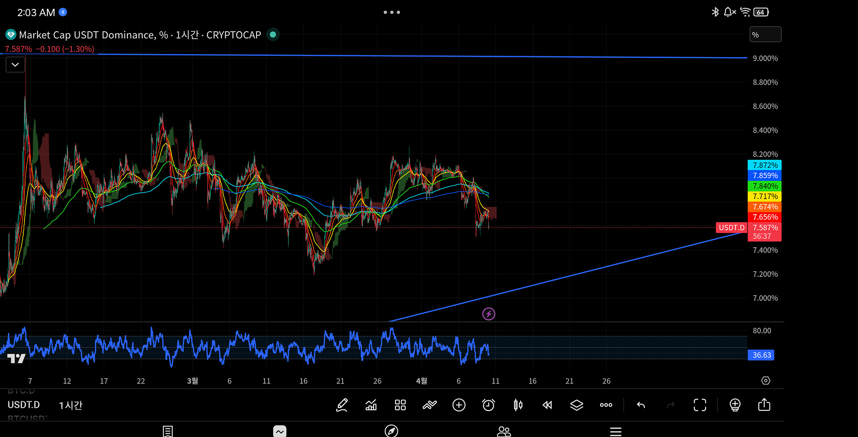Toggle the % price scale mode box
Viewport: 858px width, 437px height.
tap(765, 35)
